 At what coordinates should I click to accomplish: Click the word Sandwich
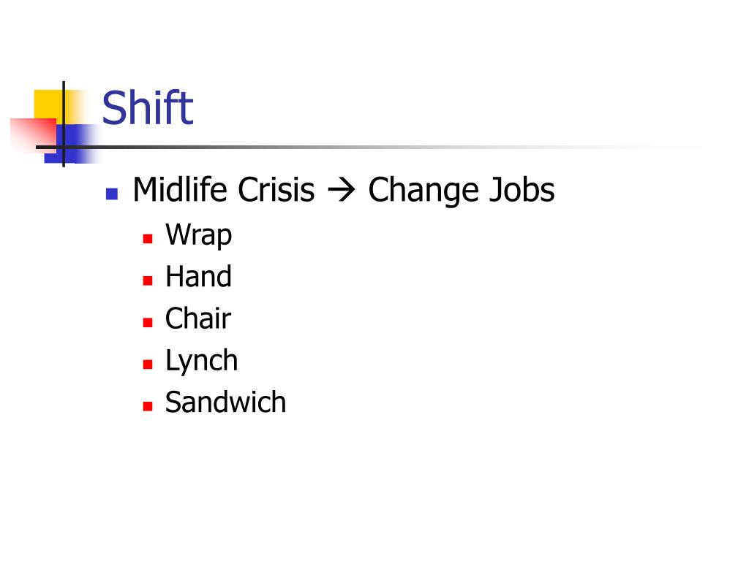225,402
